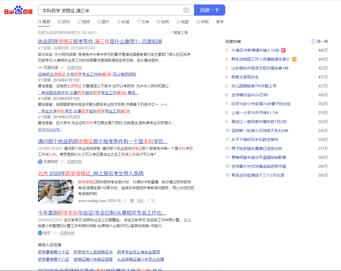Screen dimensions: 341x271
Task: Switch to the 文库 tab
Action: pyautogui.click(x=143, y=22)
